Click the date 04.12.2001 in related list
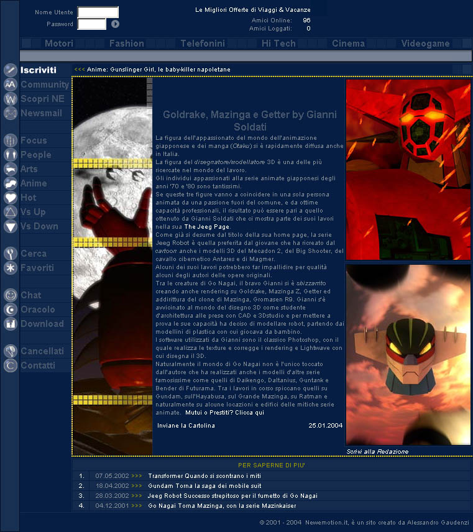This screenshot has height=532, width=473. click(x=112, y=505)
